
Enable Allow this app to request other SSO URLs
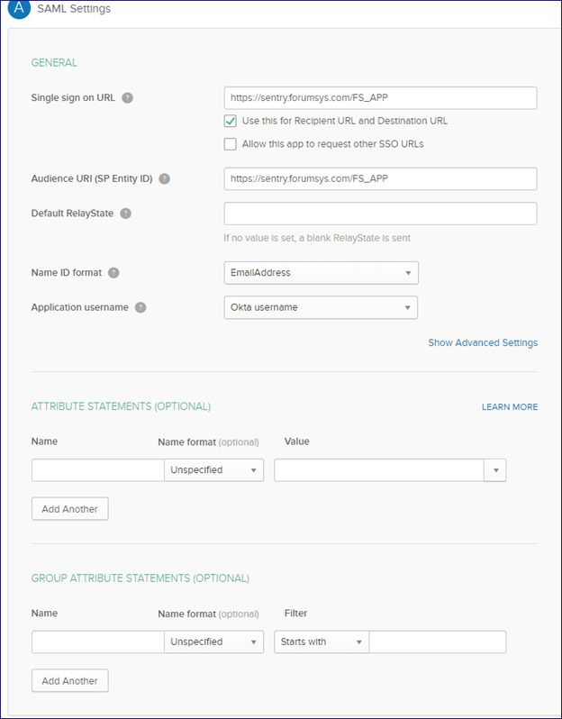click(231, 144)
